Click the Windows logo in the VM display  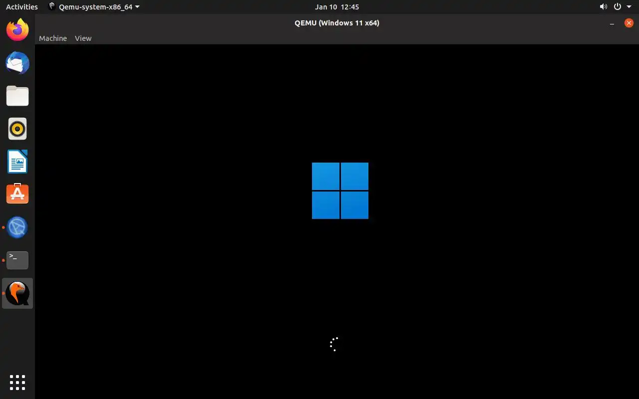tap(340, 191)
